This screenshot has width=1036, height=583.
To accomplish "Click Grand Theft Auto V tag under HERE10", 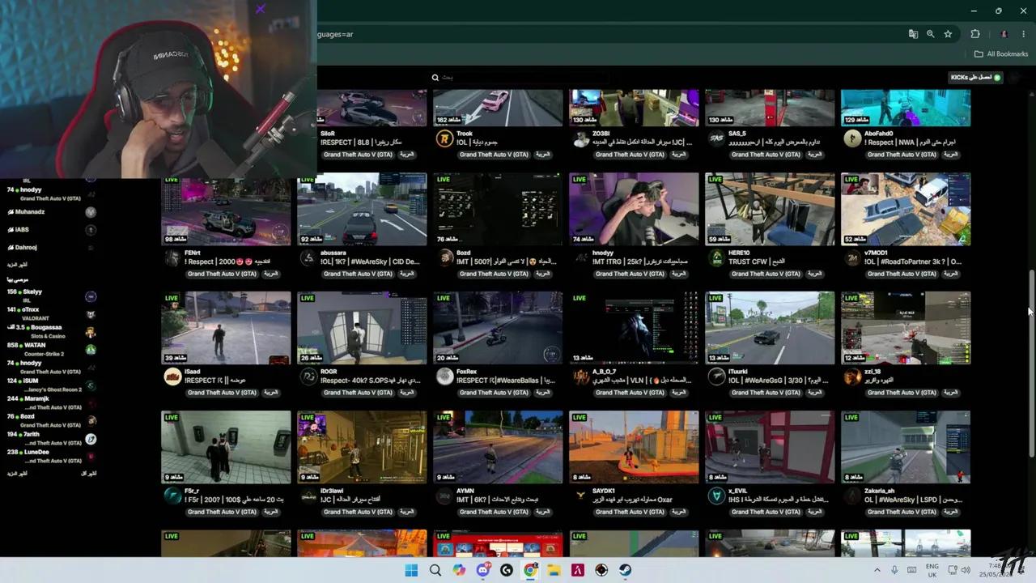I will click(x=766, y=274).
